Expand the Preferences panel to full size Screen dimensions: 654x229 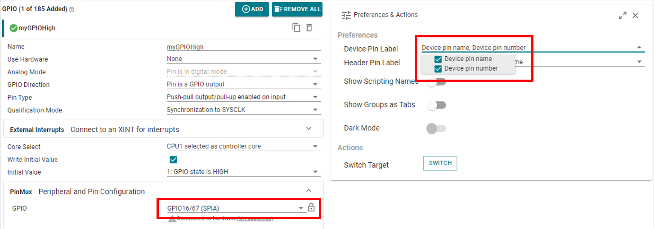[x=623, y=16]
